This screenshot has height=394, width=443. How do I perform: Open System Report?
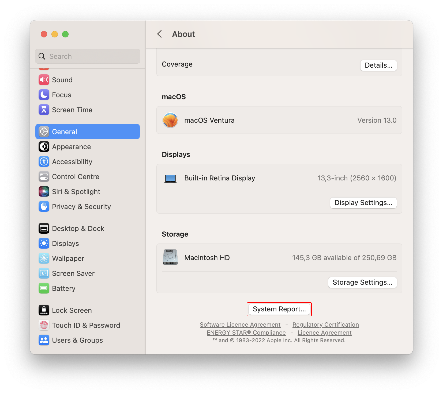(x=279, y=309)
